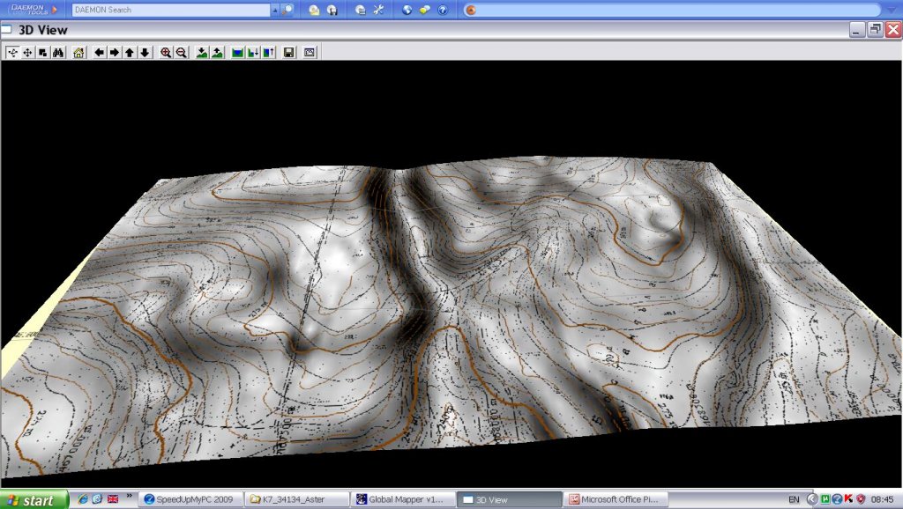Open the K7_34134_Aster folder taskbar item
This screenshot has height=509, width=903.
[297, 499]
